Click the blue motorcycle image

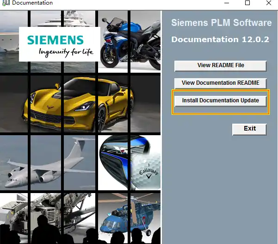[130, 44]
